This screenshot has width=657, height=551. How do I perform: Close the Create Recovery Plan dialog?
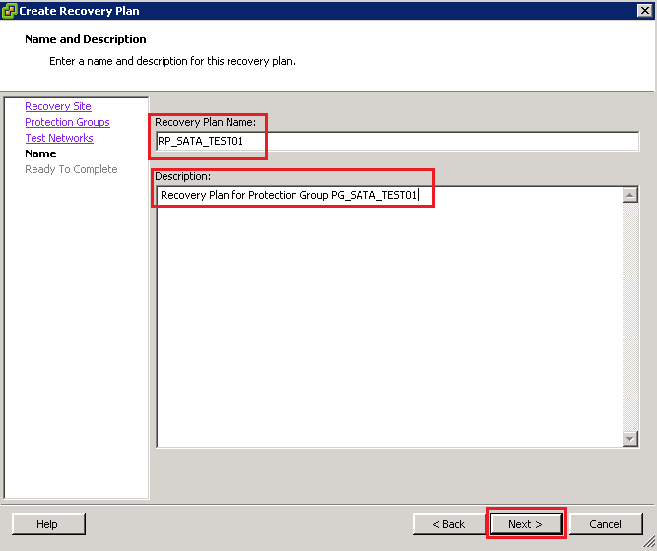[643, 11]
